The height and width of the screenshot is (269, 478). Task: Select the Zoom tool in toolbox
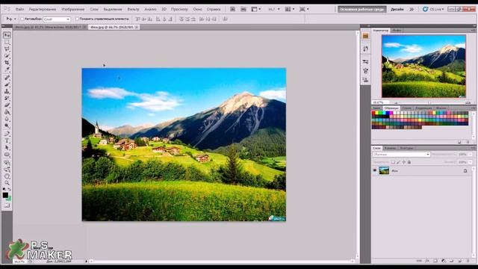coord(7,182)
